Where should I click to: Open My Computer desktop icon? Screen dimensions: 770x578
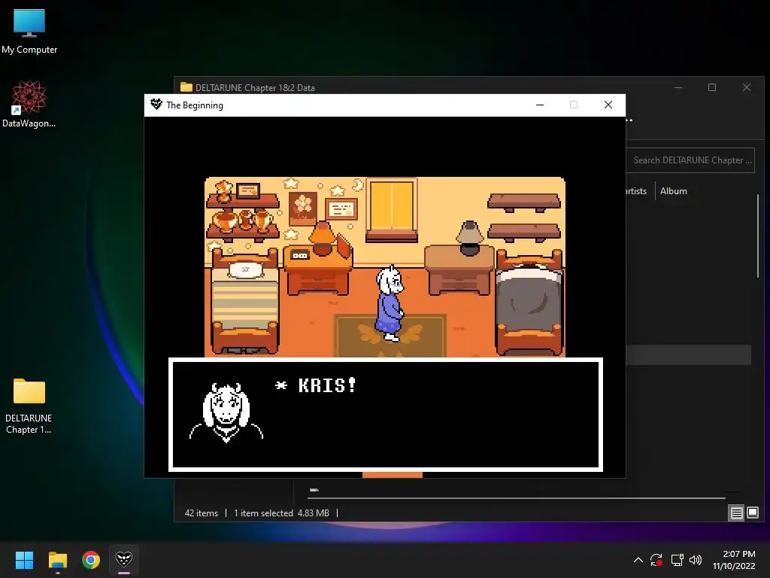point(29,31)
